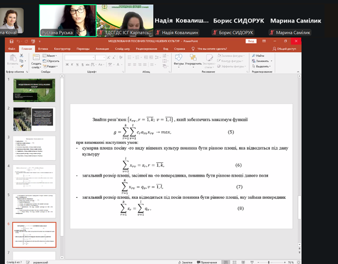Viewport: 338px width, 264px height.
Task: Expand the Select (Выделить) dropdown
Action: (x=261, y=66)
